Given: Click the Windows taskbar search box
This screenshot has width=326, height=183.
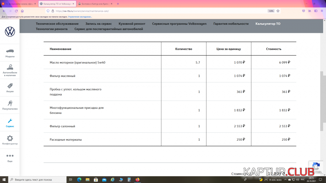Looking at the screenshot, I should coord(40,179).
